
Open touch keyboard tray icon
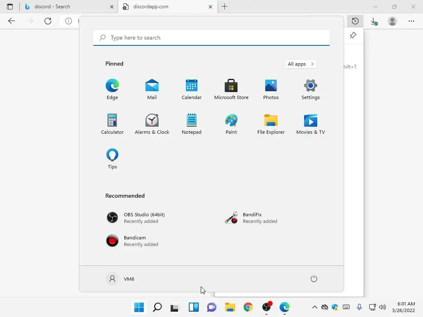tap(346, 307)
